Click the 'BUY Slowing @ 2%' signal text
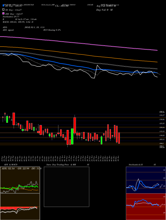The height and width of the screenshot is (220, 166). point(52,30)
